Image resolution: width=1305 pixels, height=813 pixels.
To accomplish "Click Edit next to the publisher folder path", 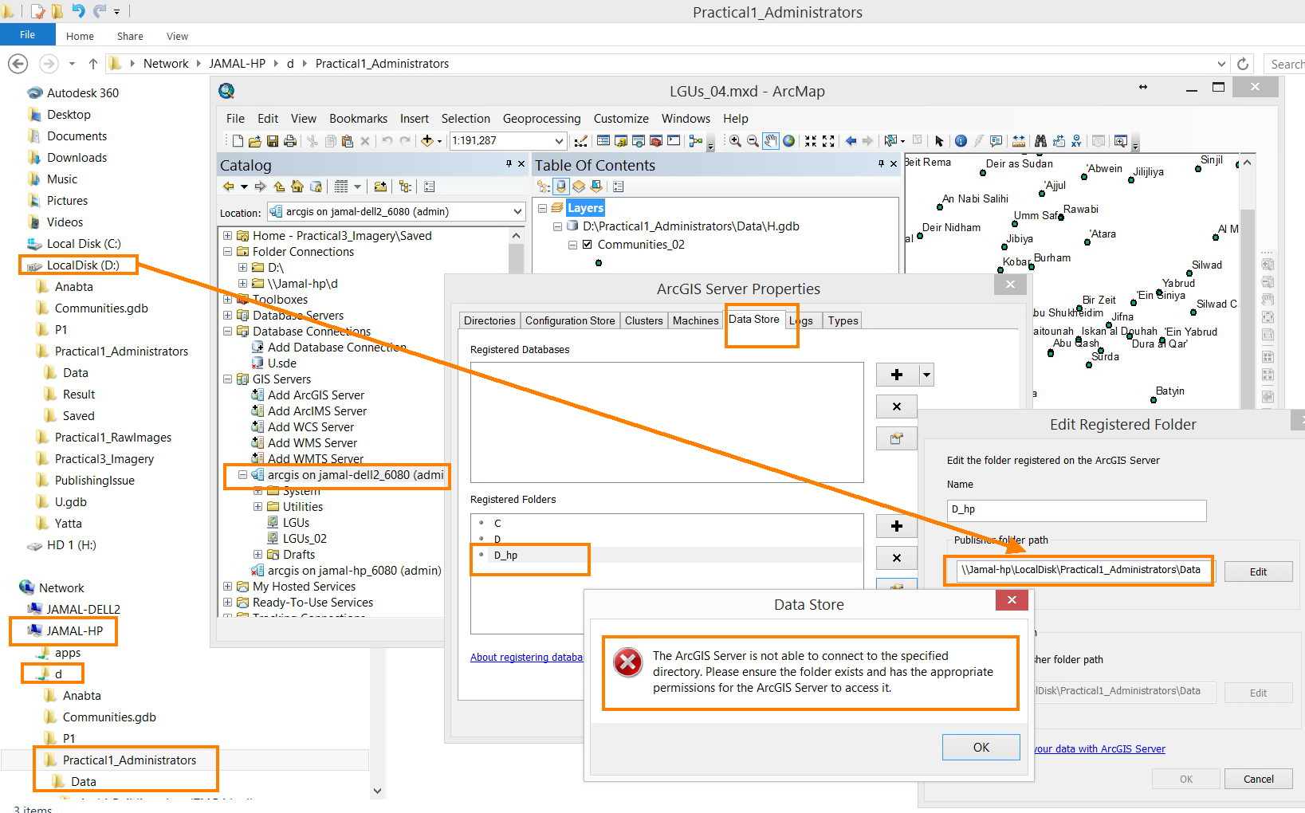I will (x=1259, y=571).
